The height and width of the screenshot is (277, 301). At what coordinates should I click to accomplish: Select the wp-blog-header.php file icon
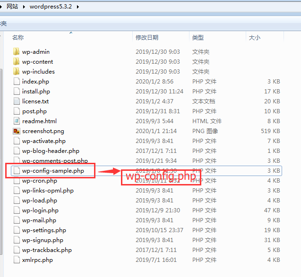click(17, 151)
